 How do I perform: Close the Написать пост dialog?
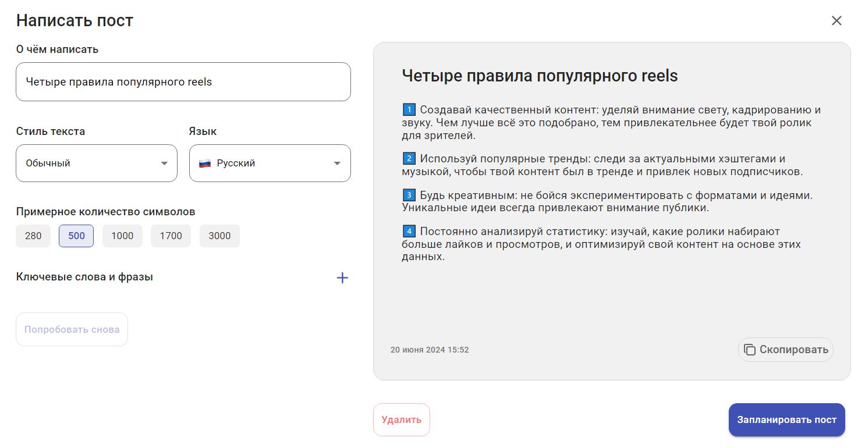tap(836, 21)
